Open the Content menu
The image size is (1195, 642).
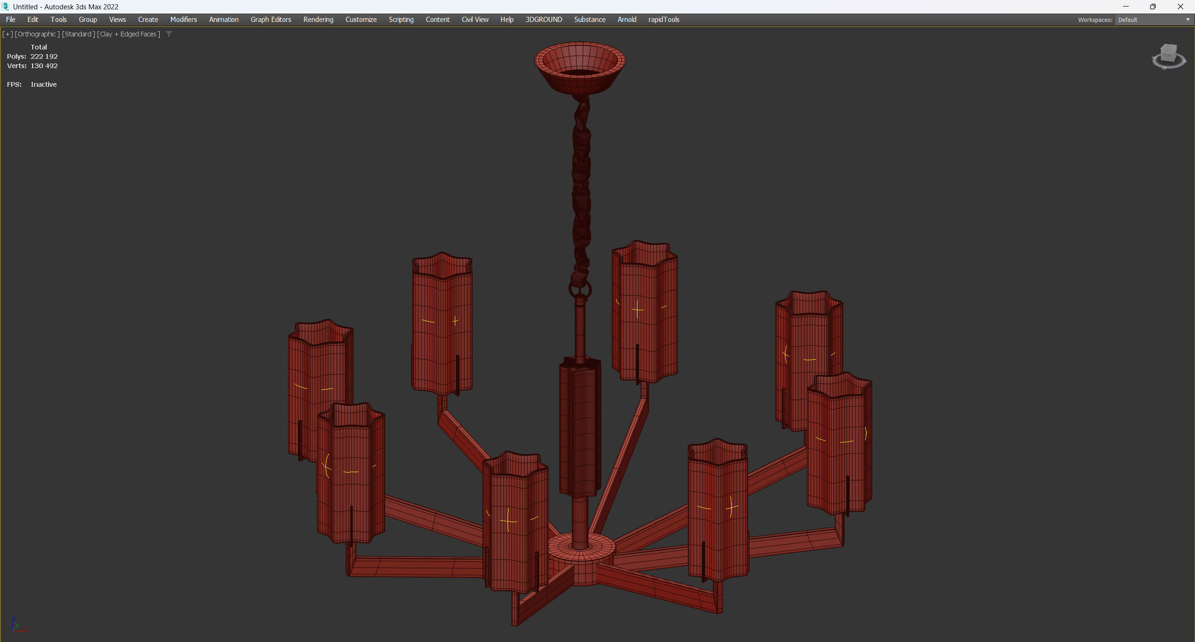click(438, 20)
